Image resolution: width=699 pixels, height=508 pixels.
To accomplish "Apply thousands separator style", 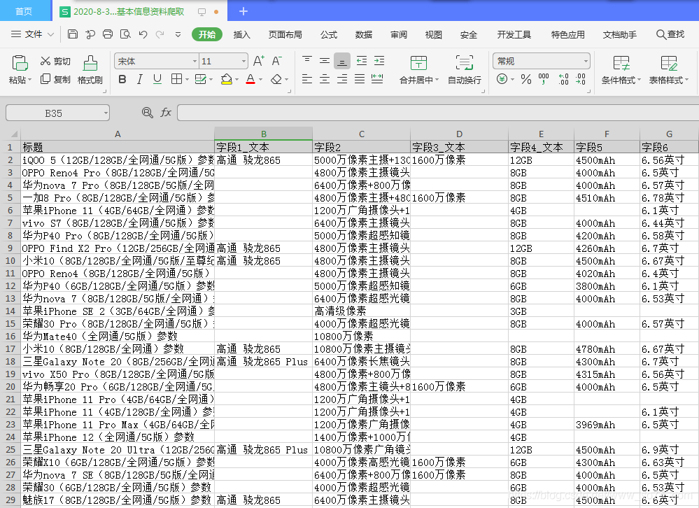I will tap(544, 79).
